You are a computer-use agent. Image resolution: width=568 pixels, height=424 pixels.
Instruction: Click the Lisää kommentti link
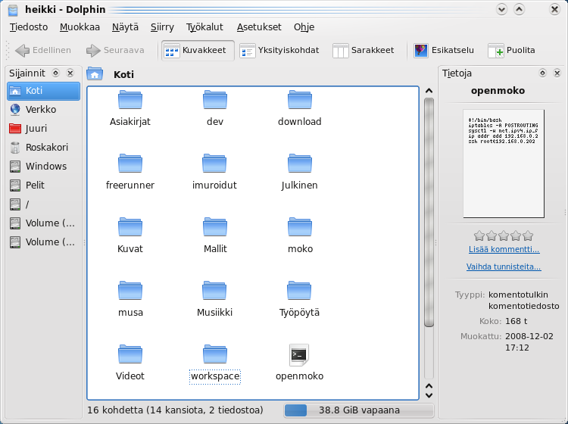[x=503, y=249]
